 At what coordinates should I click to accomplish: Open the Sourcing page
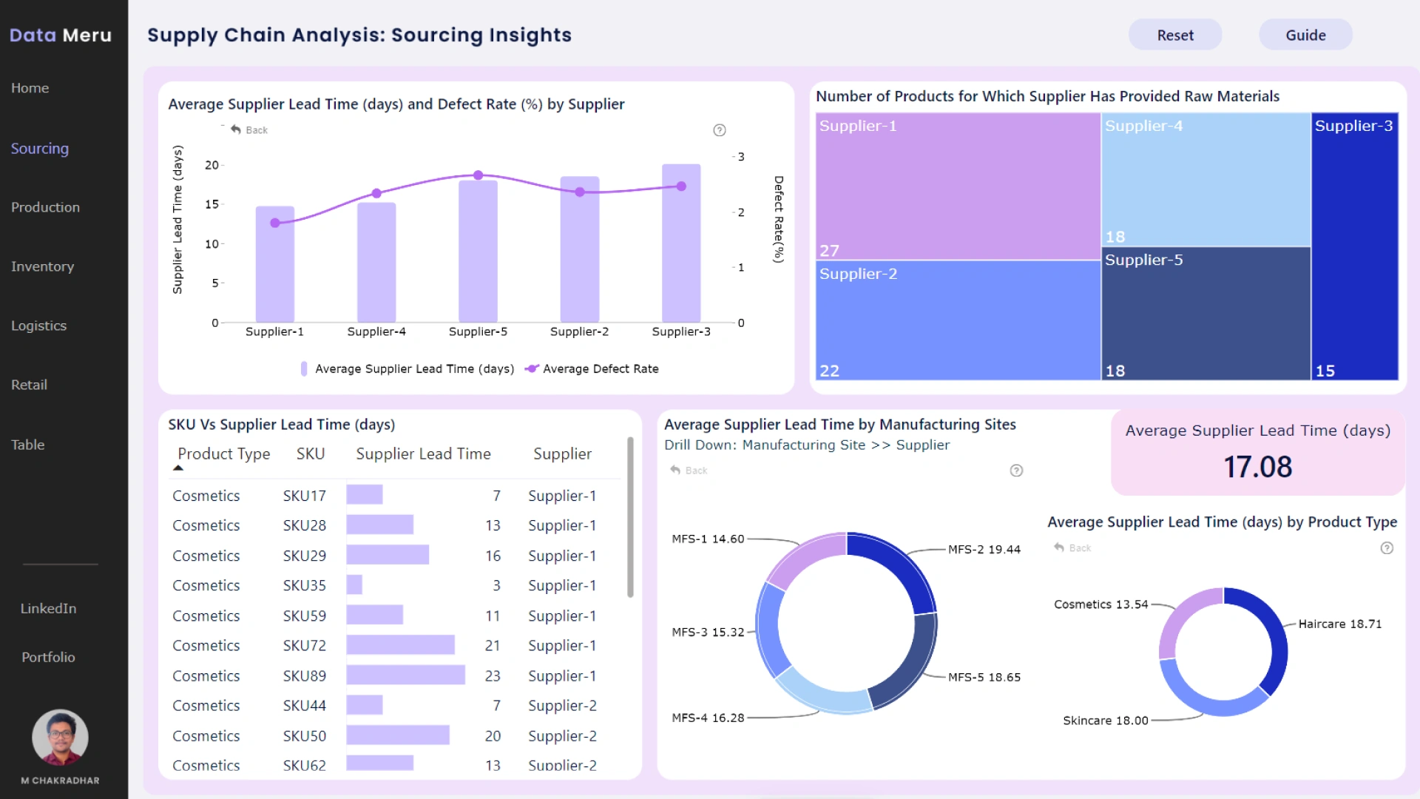(40, 149)
